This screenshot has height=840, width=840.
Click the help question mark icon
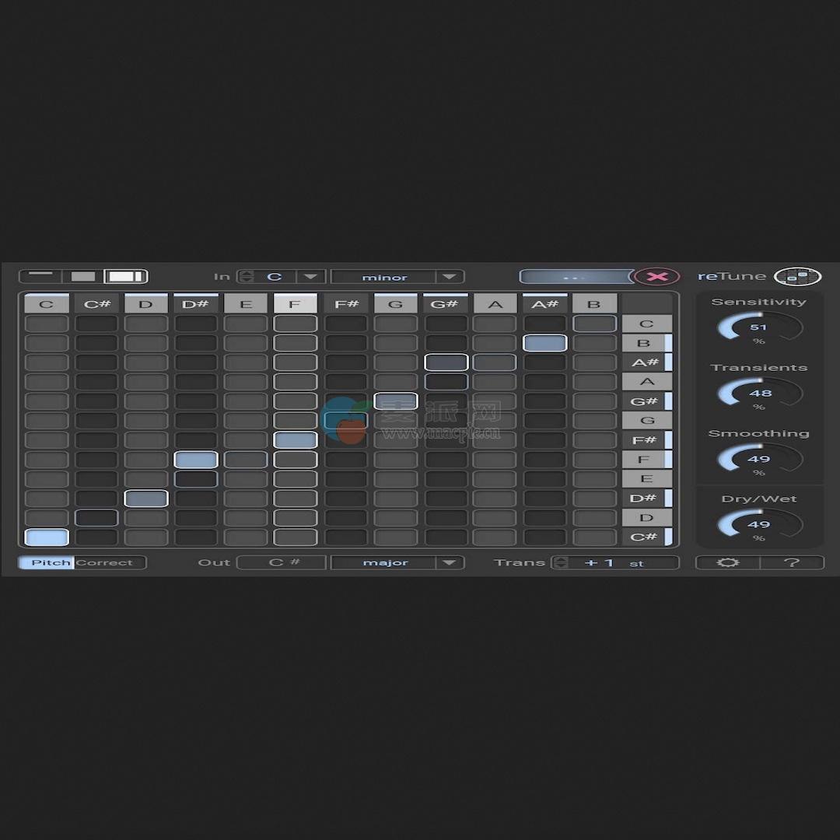click(x=793, y=562)
